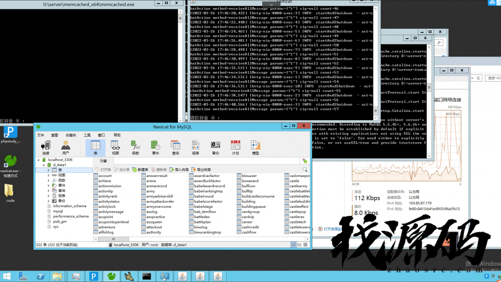Click the add object icon beside the 对象 tab

click(304, 161)
